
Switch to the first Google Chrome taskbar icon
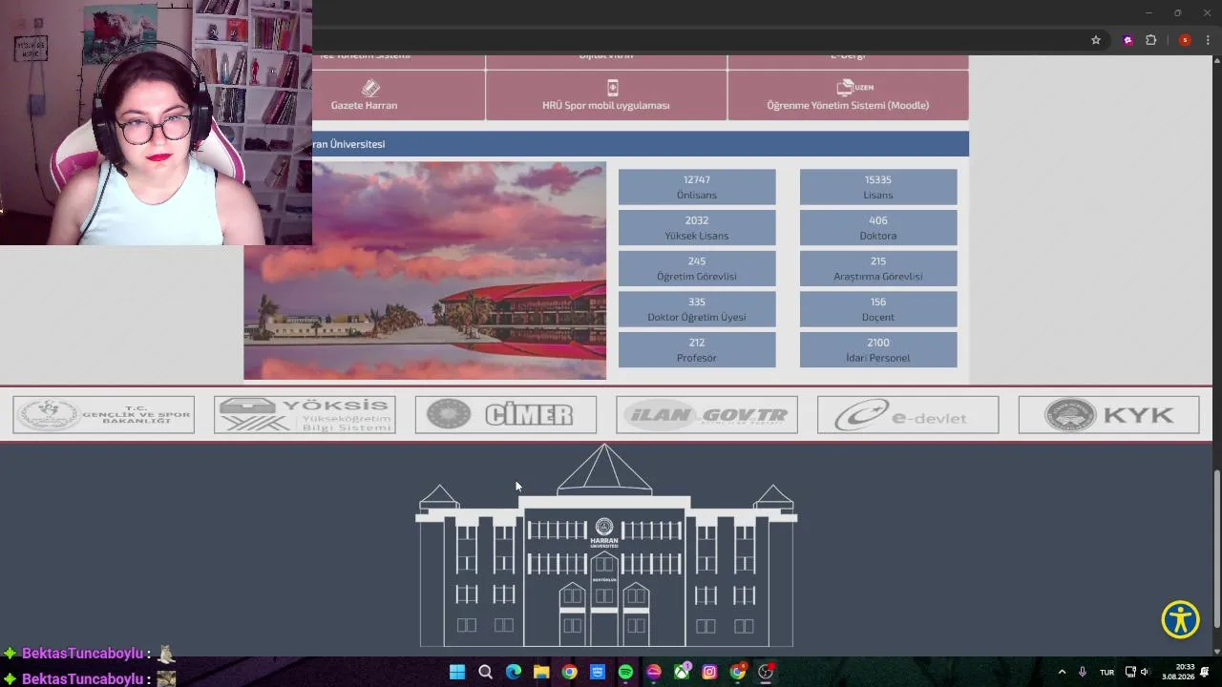point(569,672)
